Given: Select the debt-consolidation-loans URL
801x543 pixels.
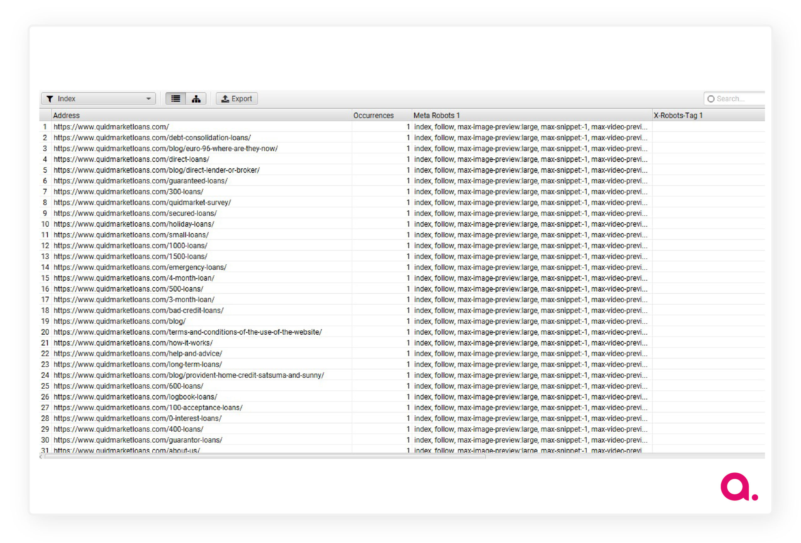Looking at the screenshot, I should coord(152,138).
